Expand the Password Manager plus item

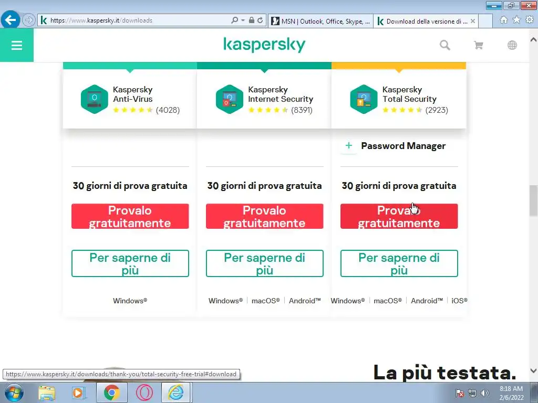349,146
